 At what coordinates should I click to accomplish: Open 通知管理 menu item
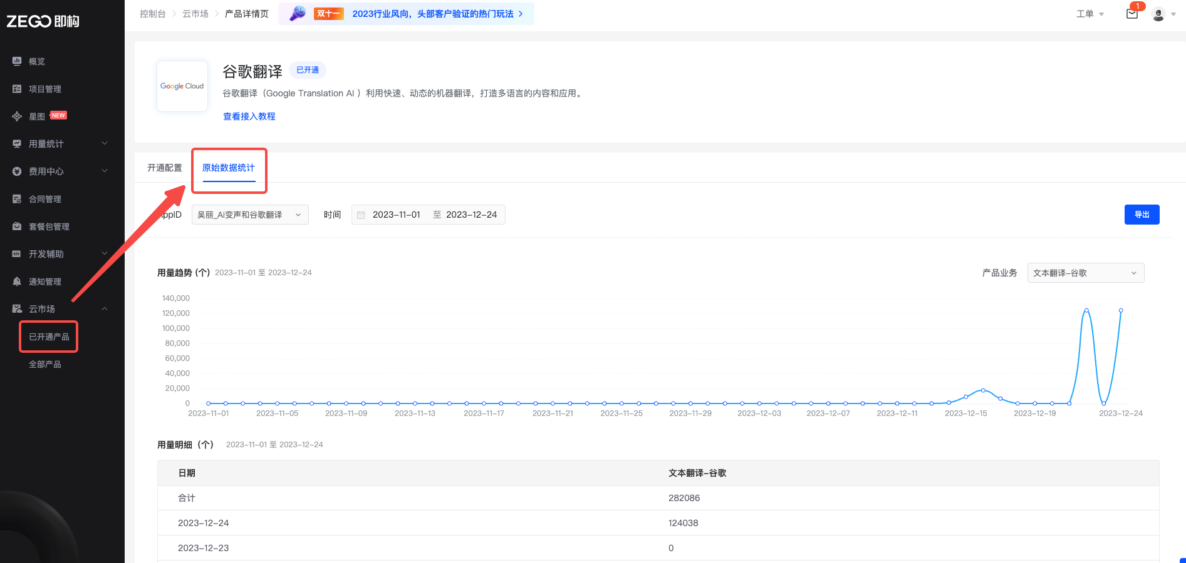(45, 281)
